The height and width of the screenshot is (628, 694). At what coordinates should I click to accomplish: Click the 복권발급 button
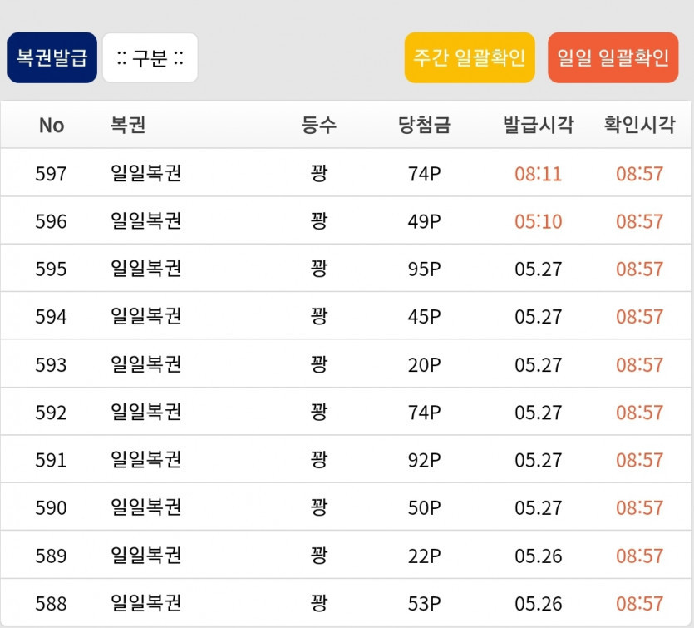click(52, 58)
